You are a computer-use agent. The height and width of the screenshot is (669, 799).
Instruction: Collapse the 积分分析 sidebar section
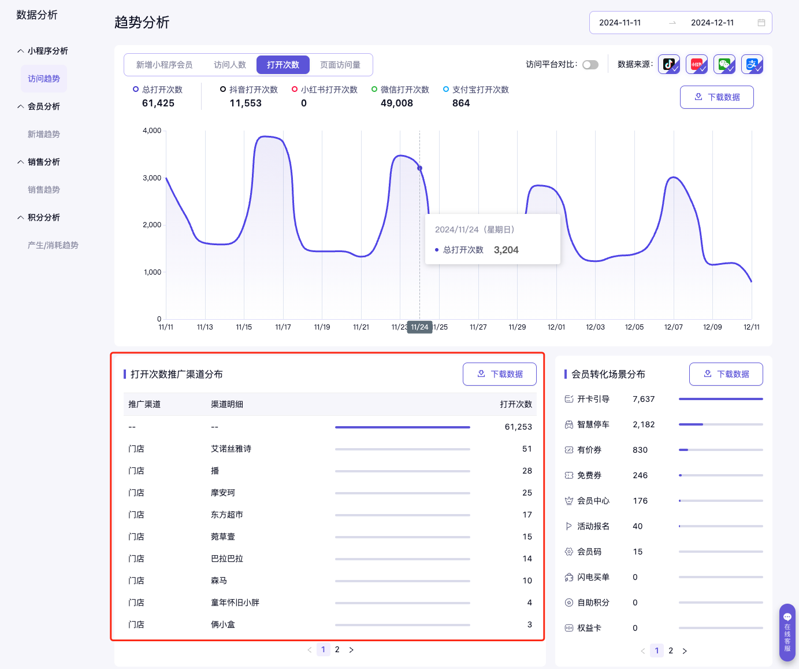pyautogui.click(x=21, y=217)
